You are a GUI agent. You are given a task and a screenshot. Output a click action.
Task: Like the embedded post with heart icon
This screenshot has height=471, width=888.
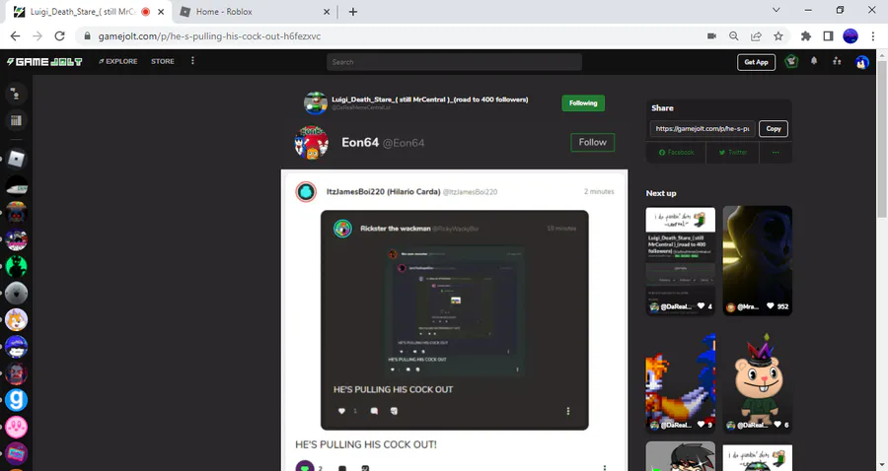click(x=341, y=411)
